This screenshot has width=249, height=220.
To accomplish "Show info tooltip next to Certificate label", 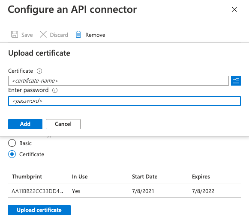I will (x=39, y=71).
